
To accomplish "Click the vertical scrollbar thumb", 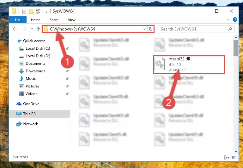I will coord(236,48).
